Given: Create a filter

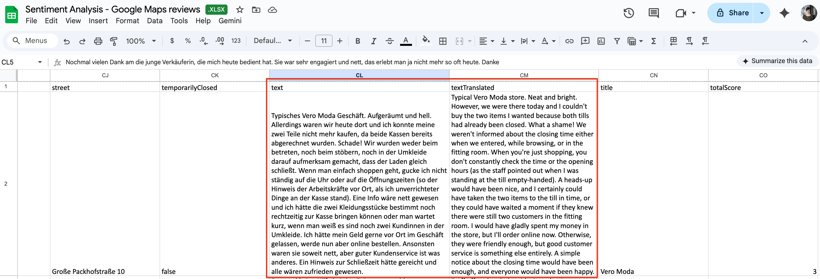Looking at the screenshot, I should point(617,41).
